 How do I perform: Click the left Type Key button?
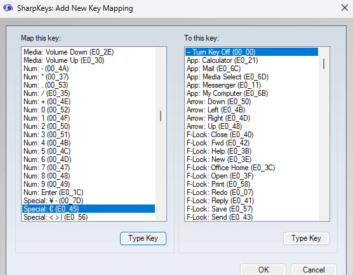click(x=143, y=238)
